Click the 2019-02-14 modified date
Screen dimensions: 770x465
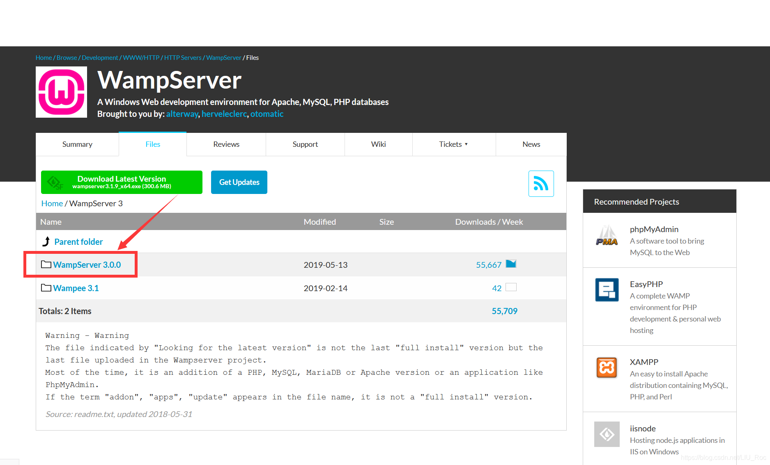(x=326, y=288)
